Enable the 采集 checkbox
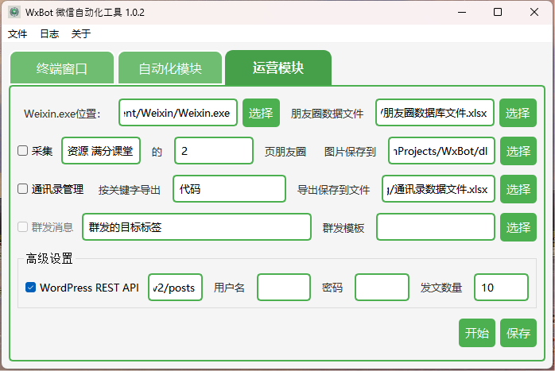The image size is (555, 371). [22, 151]
